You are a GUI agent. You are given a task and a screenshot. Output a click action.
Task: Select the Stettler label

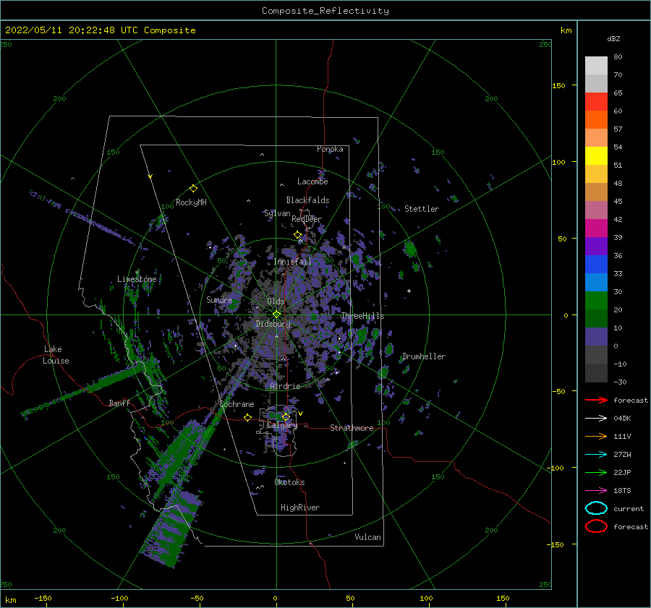point(422,209)
